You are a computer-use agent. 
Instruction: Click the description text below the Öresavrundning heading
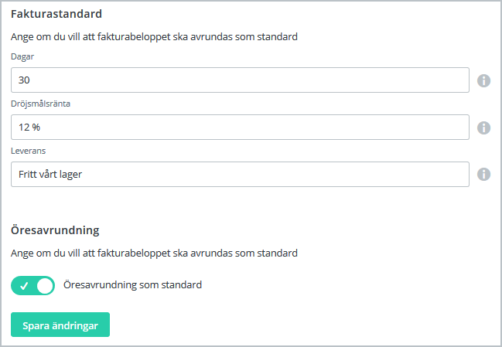pyautogui.click(x=154, y=253)
